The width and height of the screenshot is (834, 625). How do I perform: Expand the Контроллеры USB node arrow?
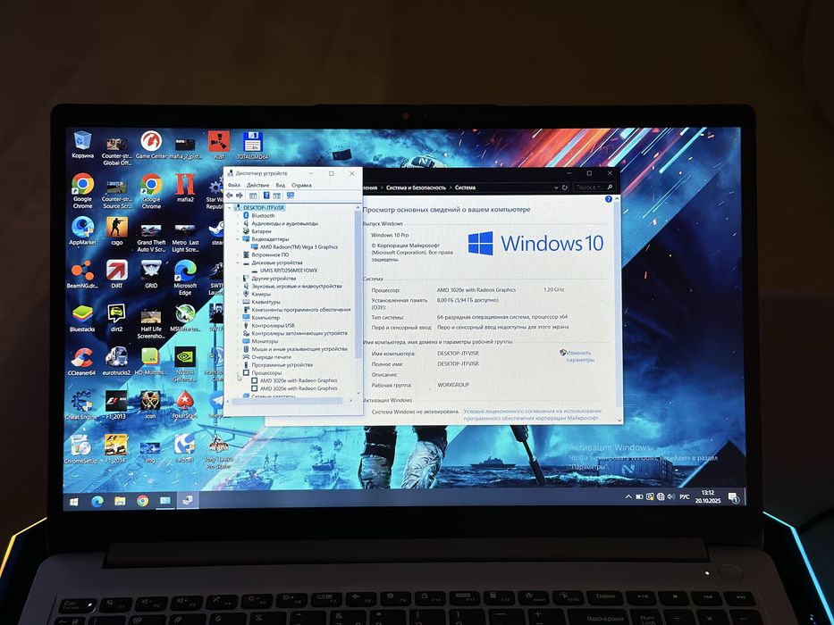[x=238, y=325]
